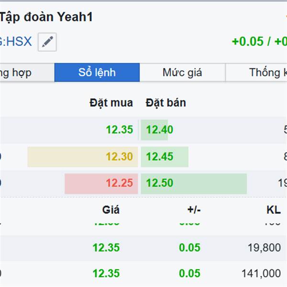Click the pencil edit icon
Image resolution: width=287 pixels, height=287 pixels.
(47, 42)
